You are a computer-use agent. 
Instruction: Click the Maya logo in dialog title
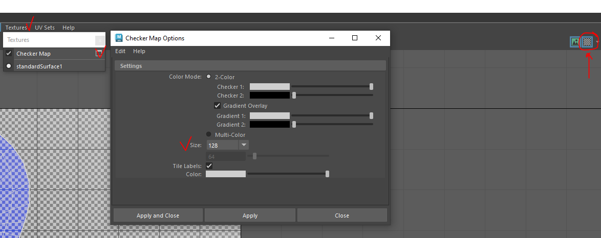[119, 38]
